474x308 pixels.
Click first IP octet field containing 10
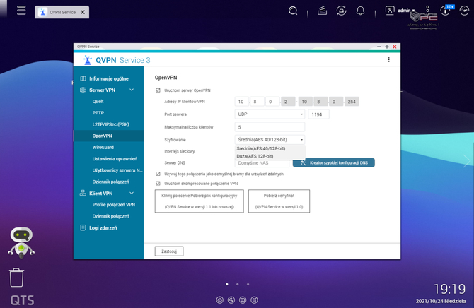coord(241,102)
